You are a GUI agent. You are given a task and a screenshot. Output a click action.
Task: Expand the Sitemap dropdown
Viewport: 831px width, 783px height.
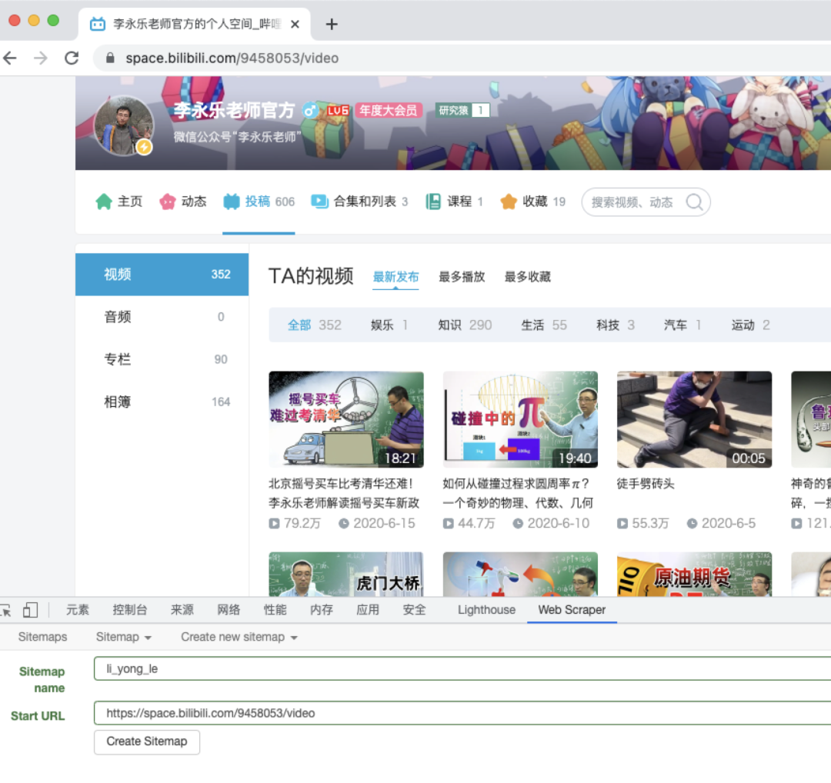tap(123, 637)
